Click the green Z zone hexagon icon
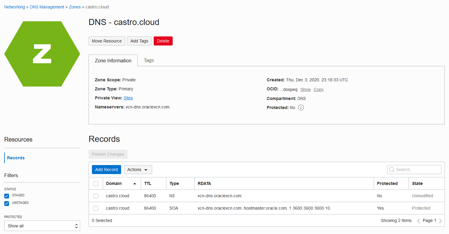 click(x=42, y=54)
